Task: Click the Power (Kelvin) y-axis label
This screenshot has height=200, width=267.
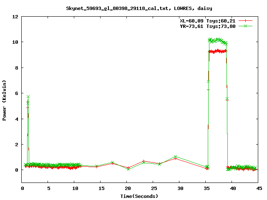Action: pos(4,100)
